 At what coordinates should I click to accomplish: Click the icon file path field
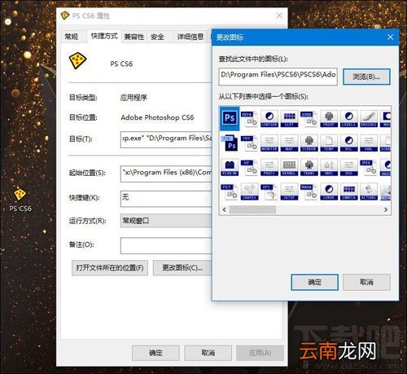click(x=278, y=77)
